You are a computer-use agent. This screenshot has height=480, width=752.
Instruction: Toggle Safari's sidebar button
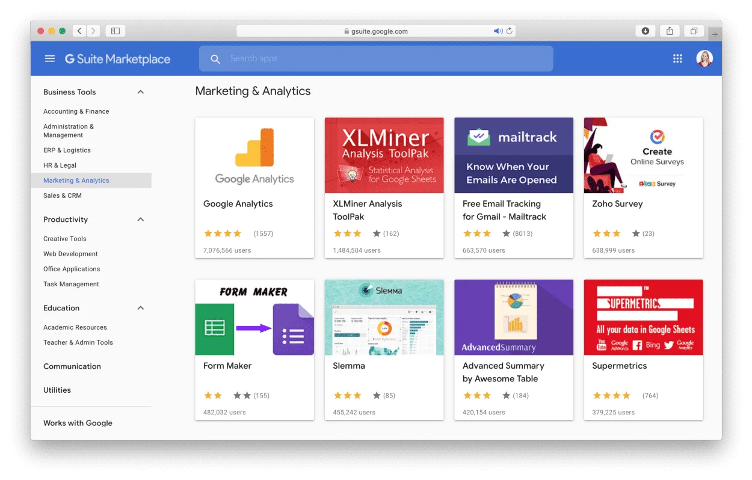coord(116,31)
